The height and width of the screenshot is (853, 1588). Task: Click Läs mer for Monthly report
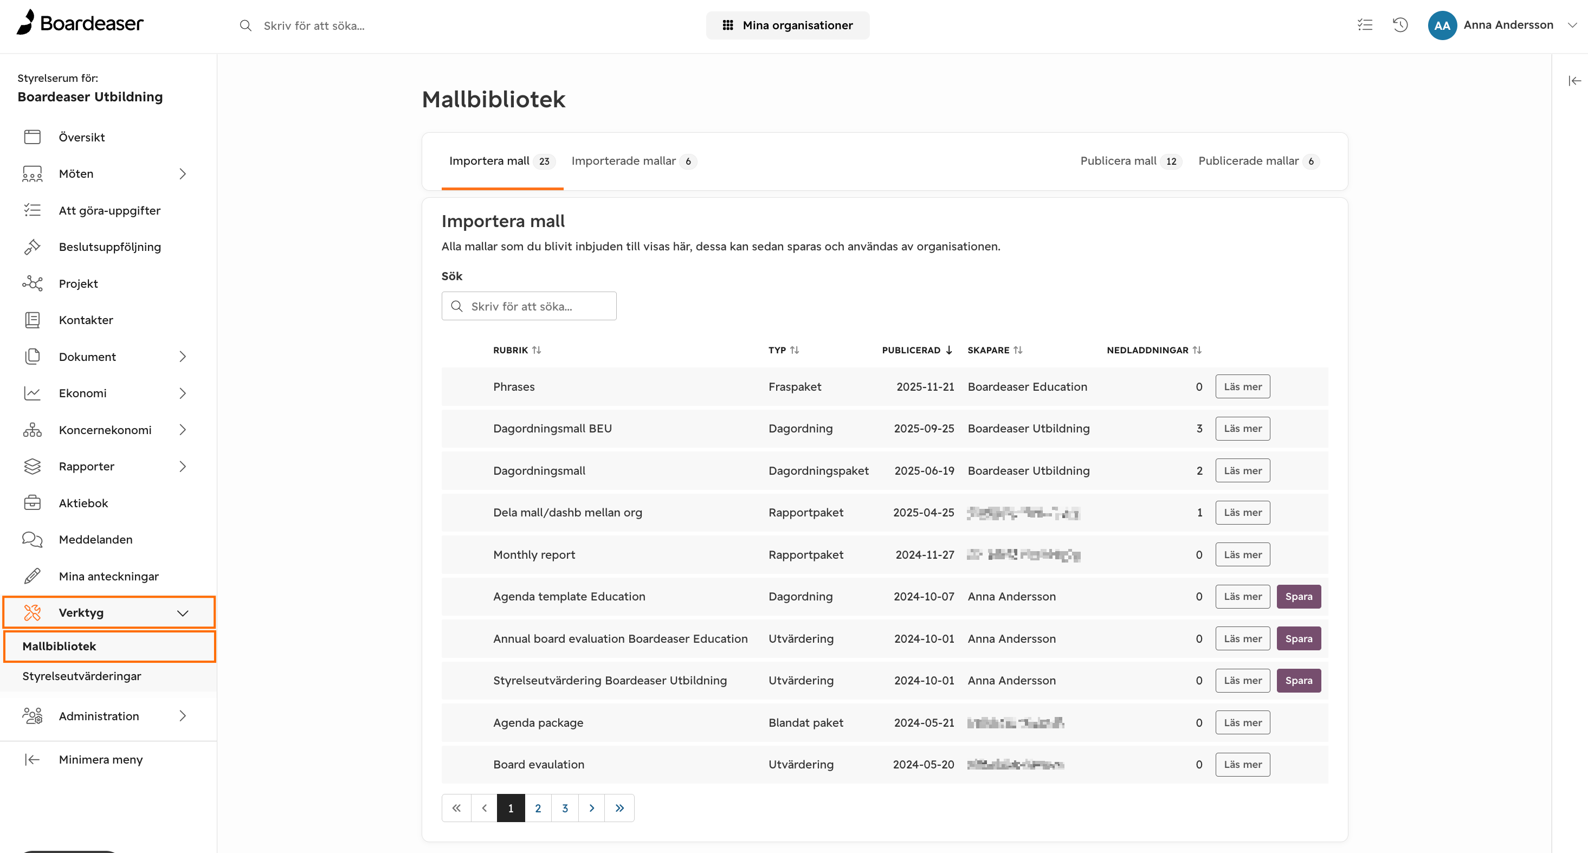pos(1242,555)
